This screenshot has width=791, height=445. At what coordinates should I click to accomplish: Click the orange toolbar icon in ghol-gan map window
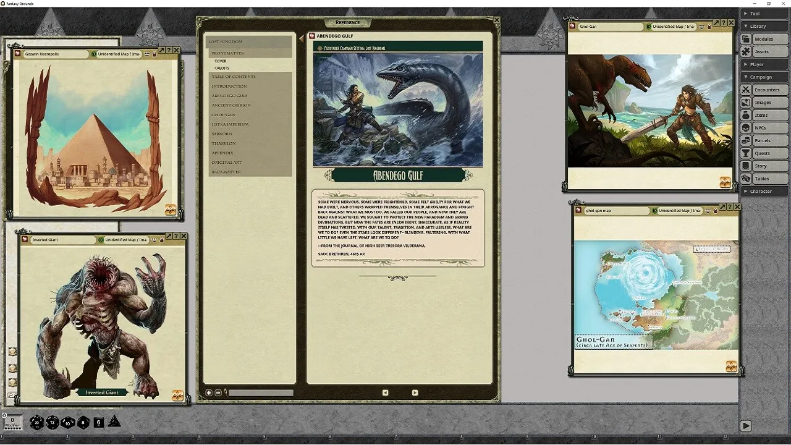point(731,366)
